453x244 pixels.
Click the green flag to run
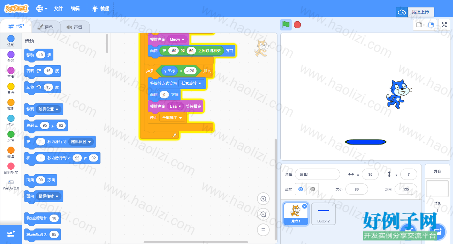pos(286,25)
